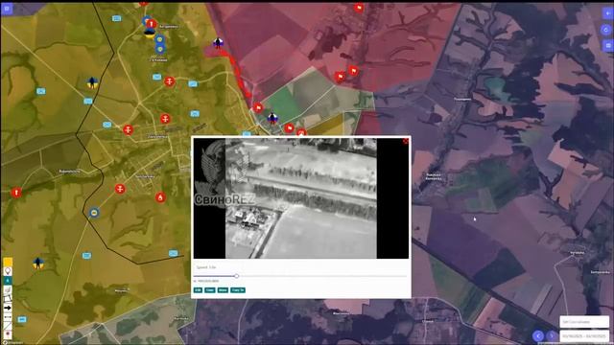Go to next date with right chevron button

point(552,335)
